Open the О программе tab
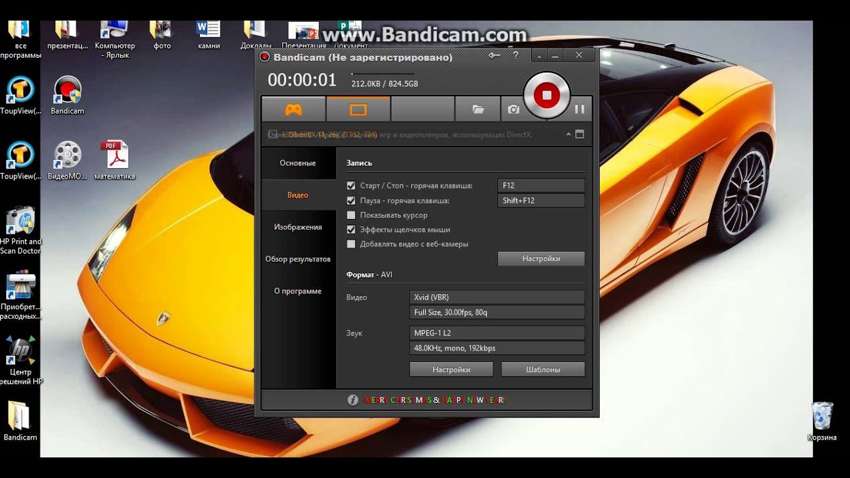850x478 pixels. click(298, 291)
